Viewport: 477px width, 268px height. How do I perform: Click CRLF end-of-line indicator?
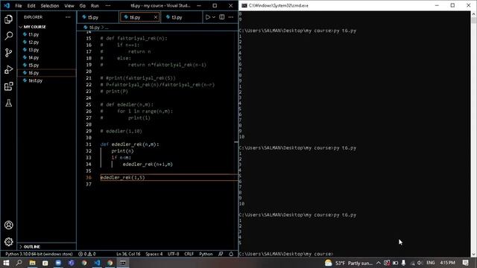click(x=189, y=254)
